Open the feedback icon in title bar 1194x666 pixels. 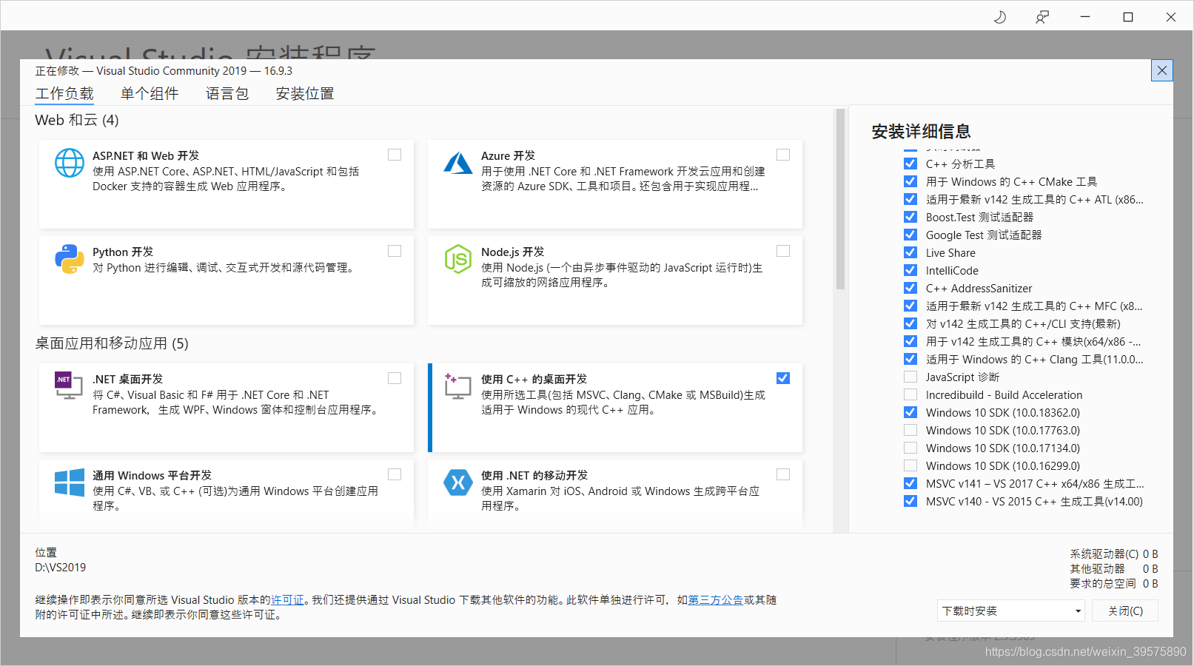coord(1042,17)
